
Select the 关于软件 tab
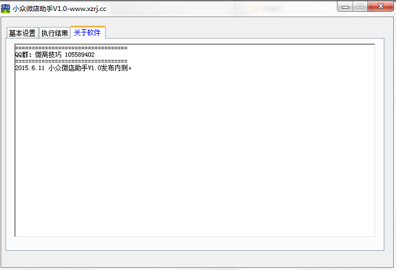pyautogui.click(x=87, y=32)
